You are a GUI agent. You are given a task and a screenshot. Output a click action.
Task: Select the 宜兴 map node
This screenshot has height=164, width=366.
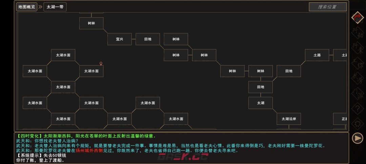119,39
